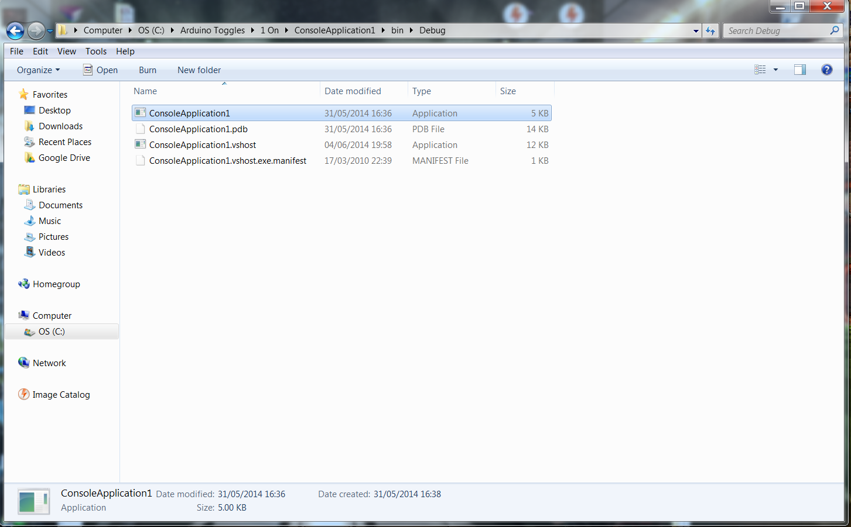
Task: Open the View menu
Action: coord(67,51)
